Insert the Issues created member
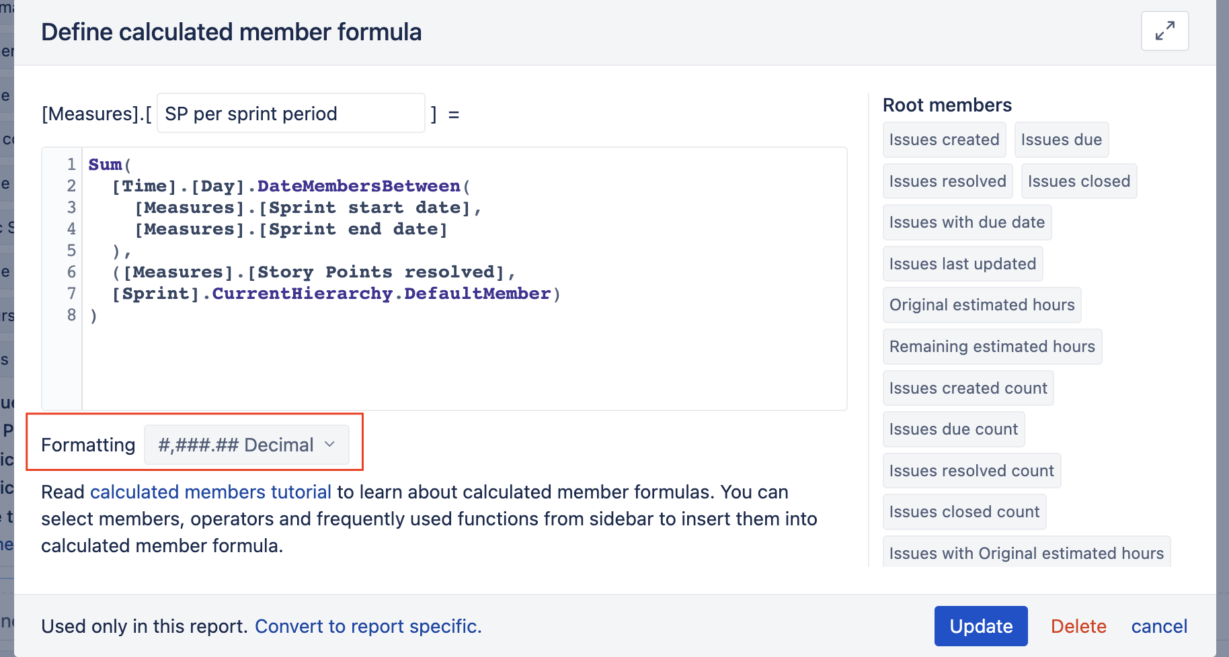1229x657 pixels. click(x=944, y=140)
